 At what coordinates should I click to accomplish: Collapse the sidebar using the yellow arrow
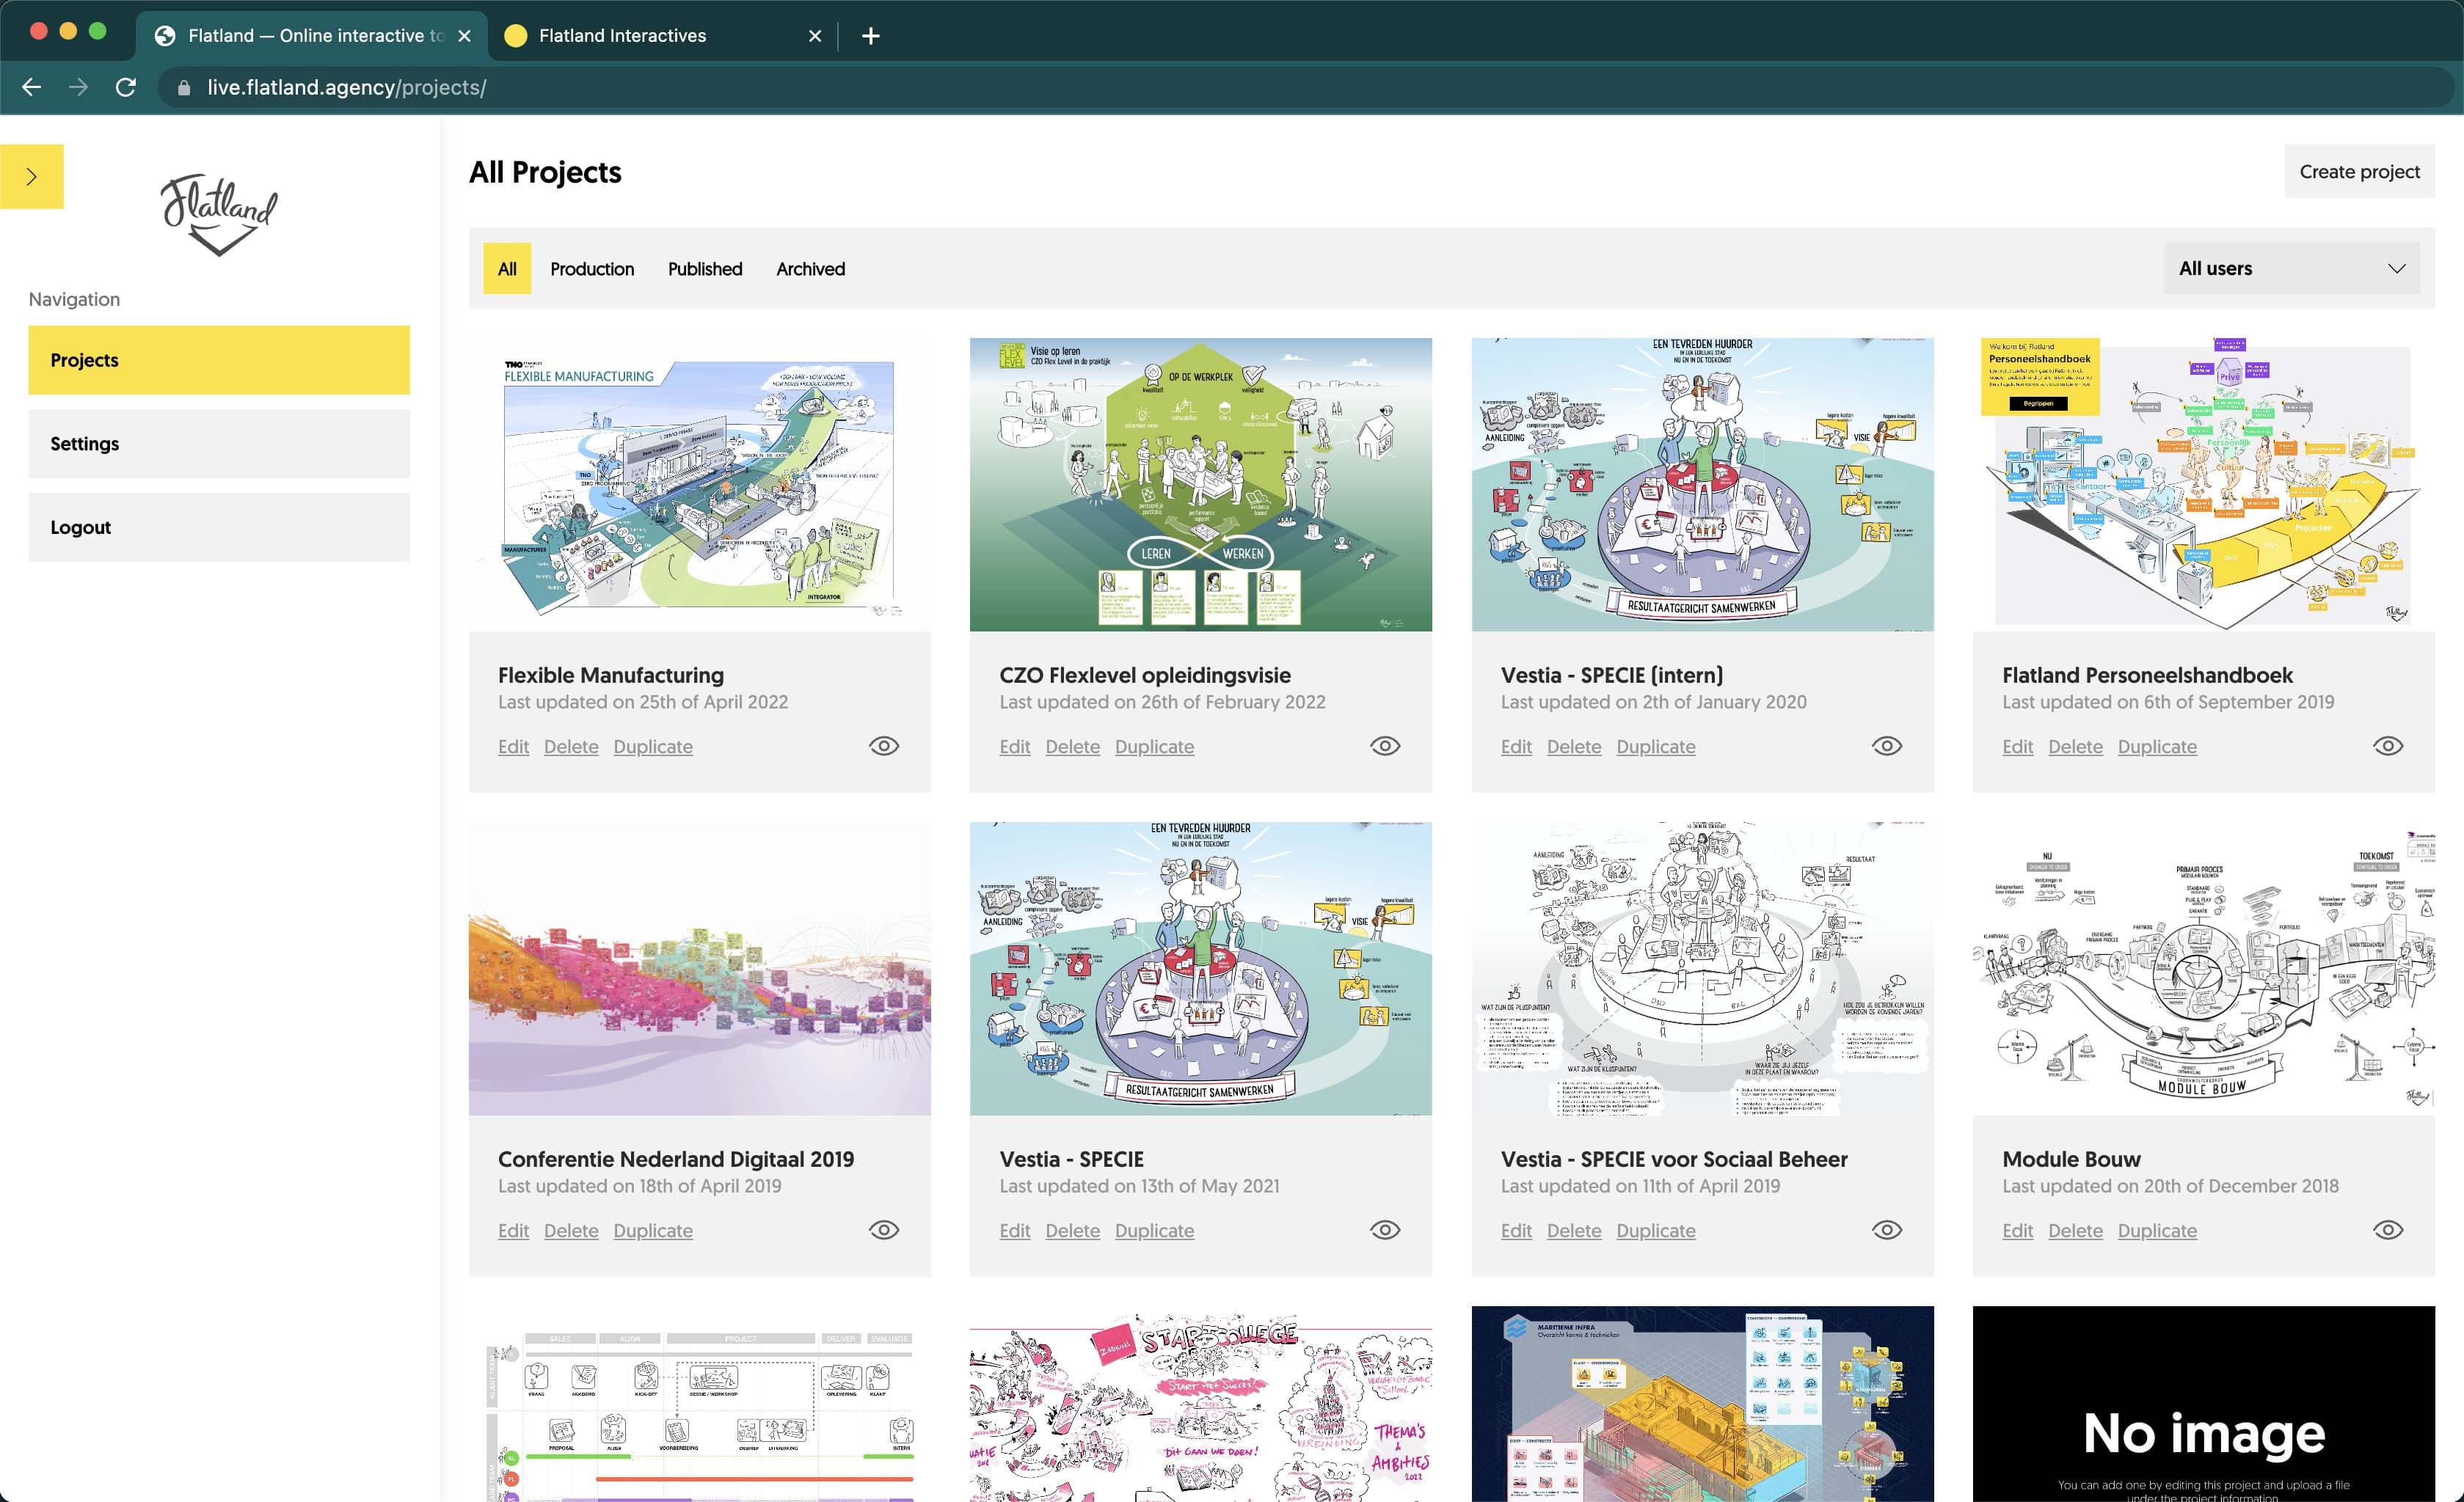pos(32,176)
